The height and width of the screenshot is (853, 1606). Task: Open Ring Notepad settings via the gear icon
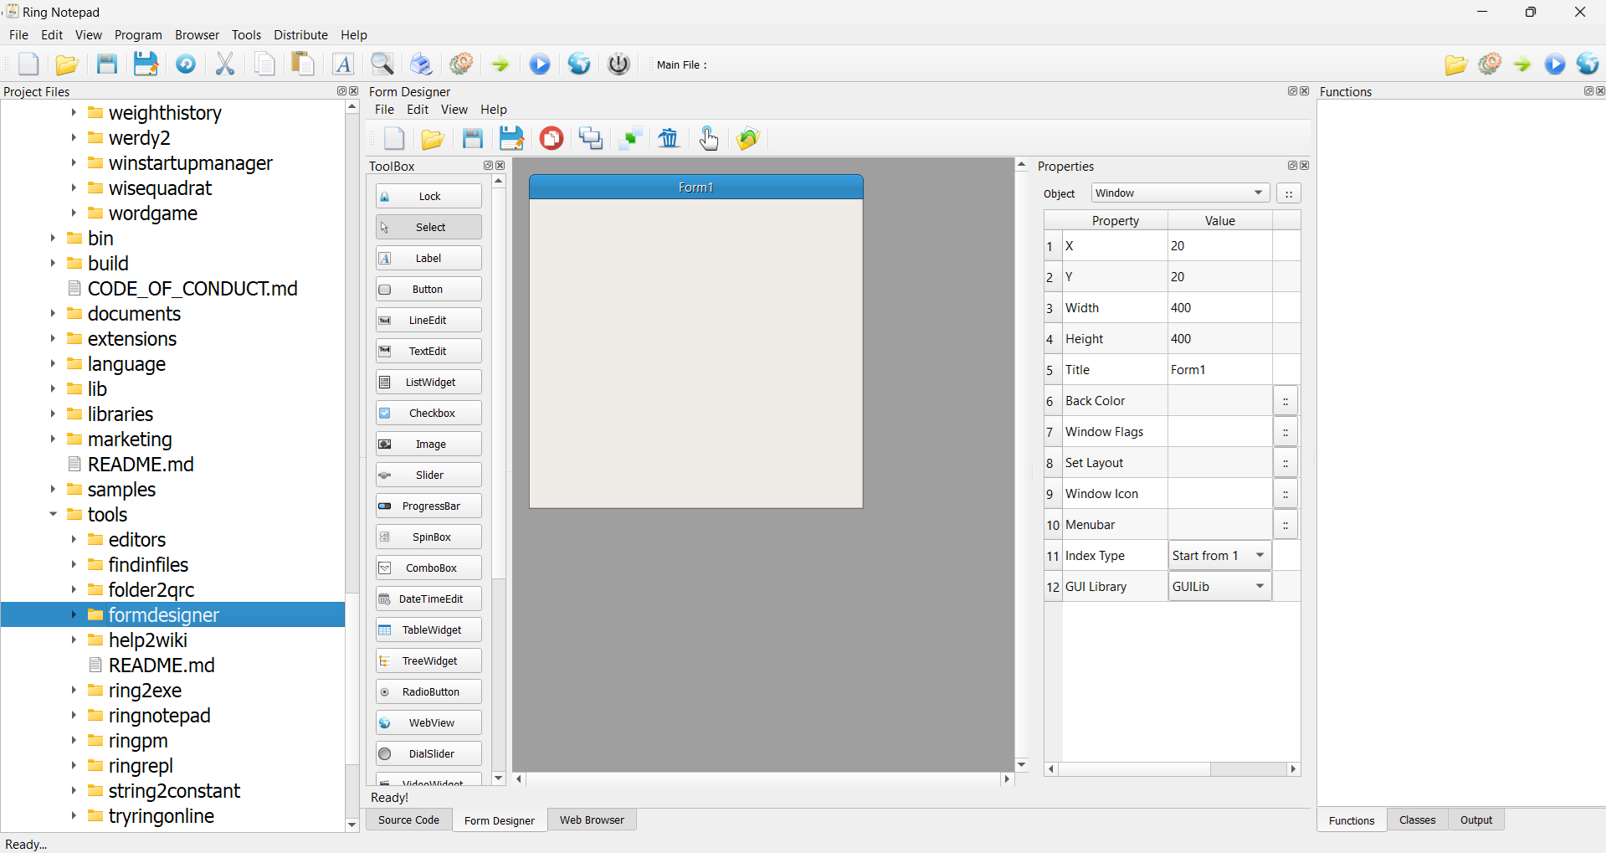[x=461, y=64]
